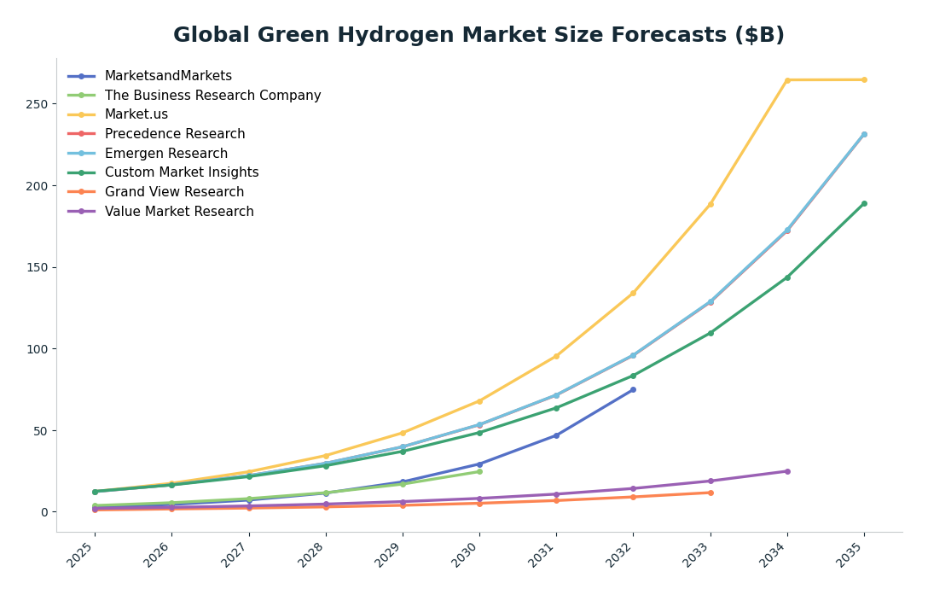This screenshot has height=595, width=928.
Task: Click the Market.us data point at 2031
Action: click(x=556, y=356)
